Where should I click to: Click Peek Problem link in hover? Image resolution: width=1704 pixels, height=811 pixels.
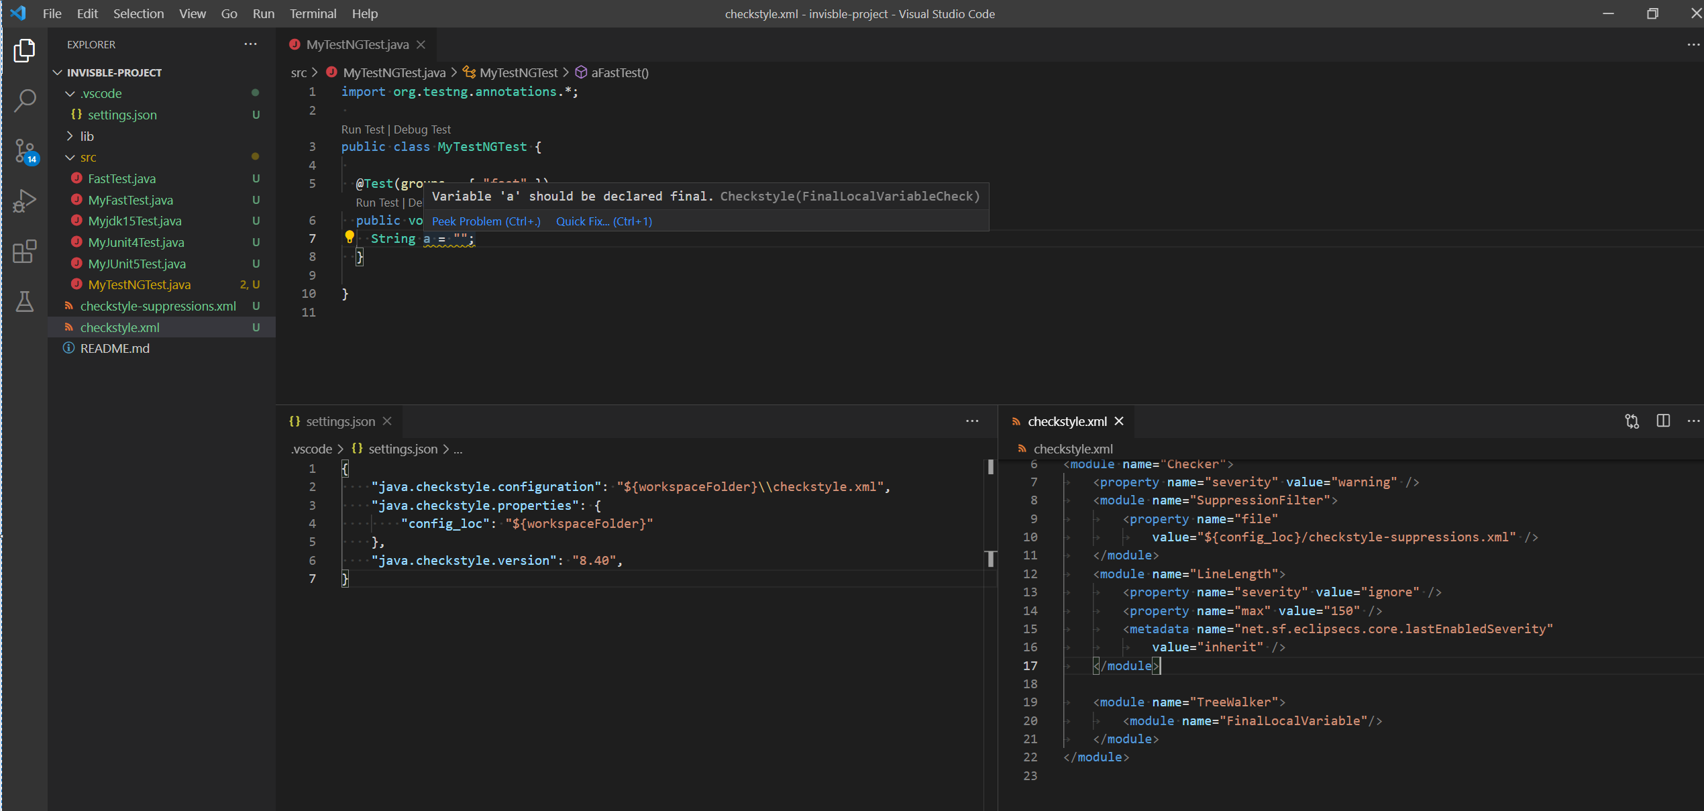486,221
